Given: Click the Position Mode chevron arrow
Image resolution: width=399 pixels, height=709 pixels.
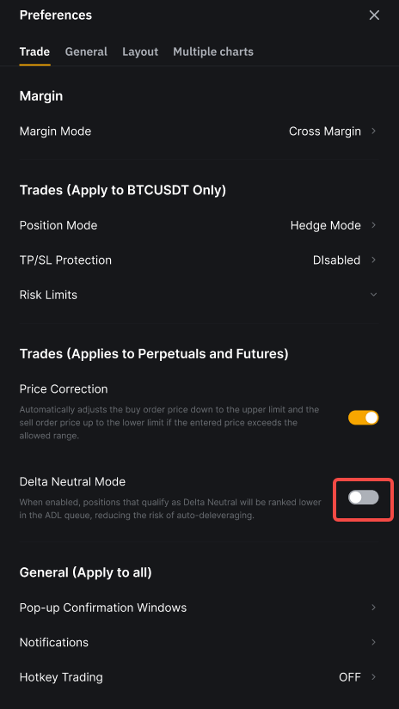Looking at the screenshot, I should [x=374, y=224].
